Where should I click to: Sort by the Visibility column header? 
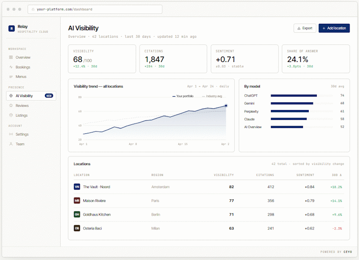(223, 175)
